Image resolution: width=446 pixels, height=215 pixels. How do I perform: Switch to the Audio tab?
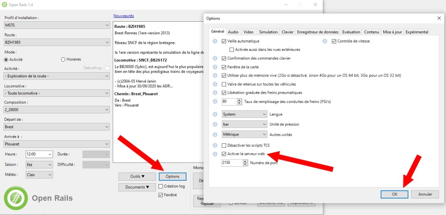click(x=233, y=32)
